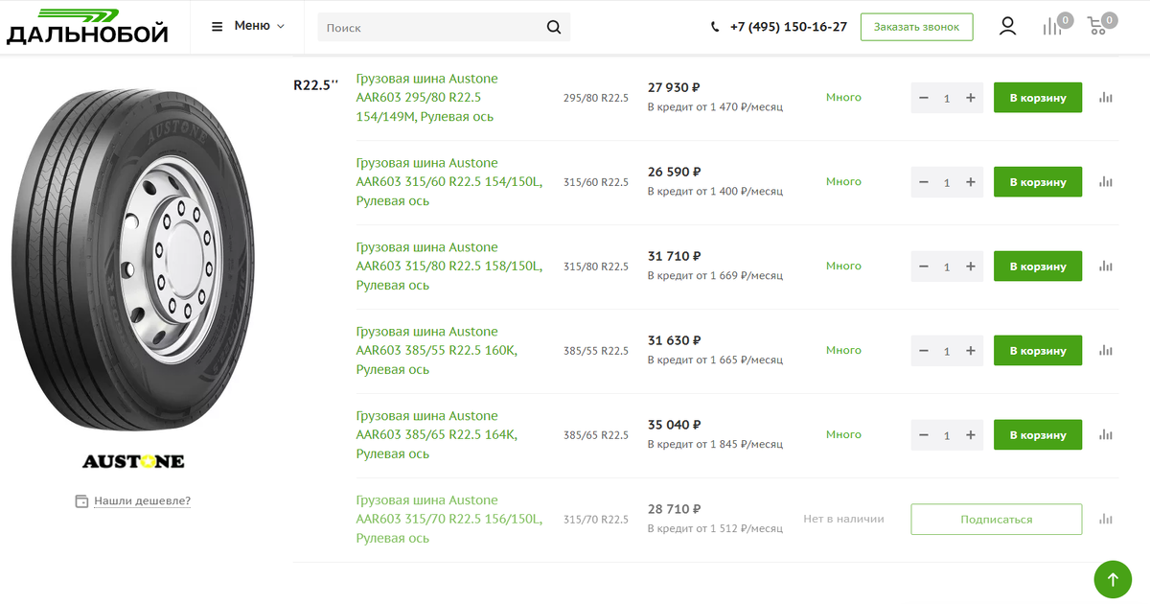
Task: Add 315/60 R22.5 tire to cart
Action: tap(1038, 182)
